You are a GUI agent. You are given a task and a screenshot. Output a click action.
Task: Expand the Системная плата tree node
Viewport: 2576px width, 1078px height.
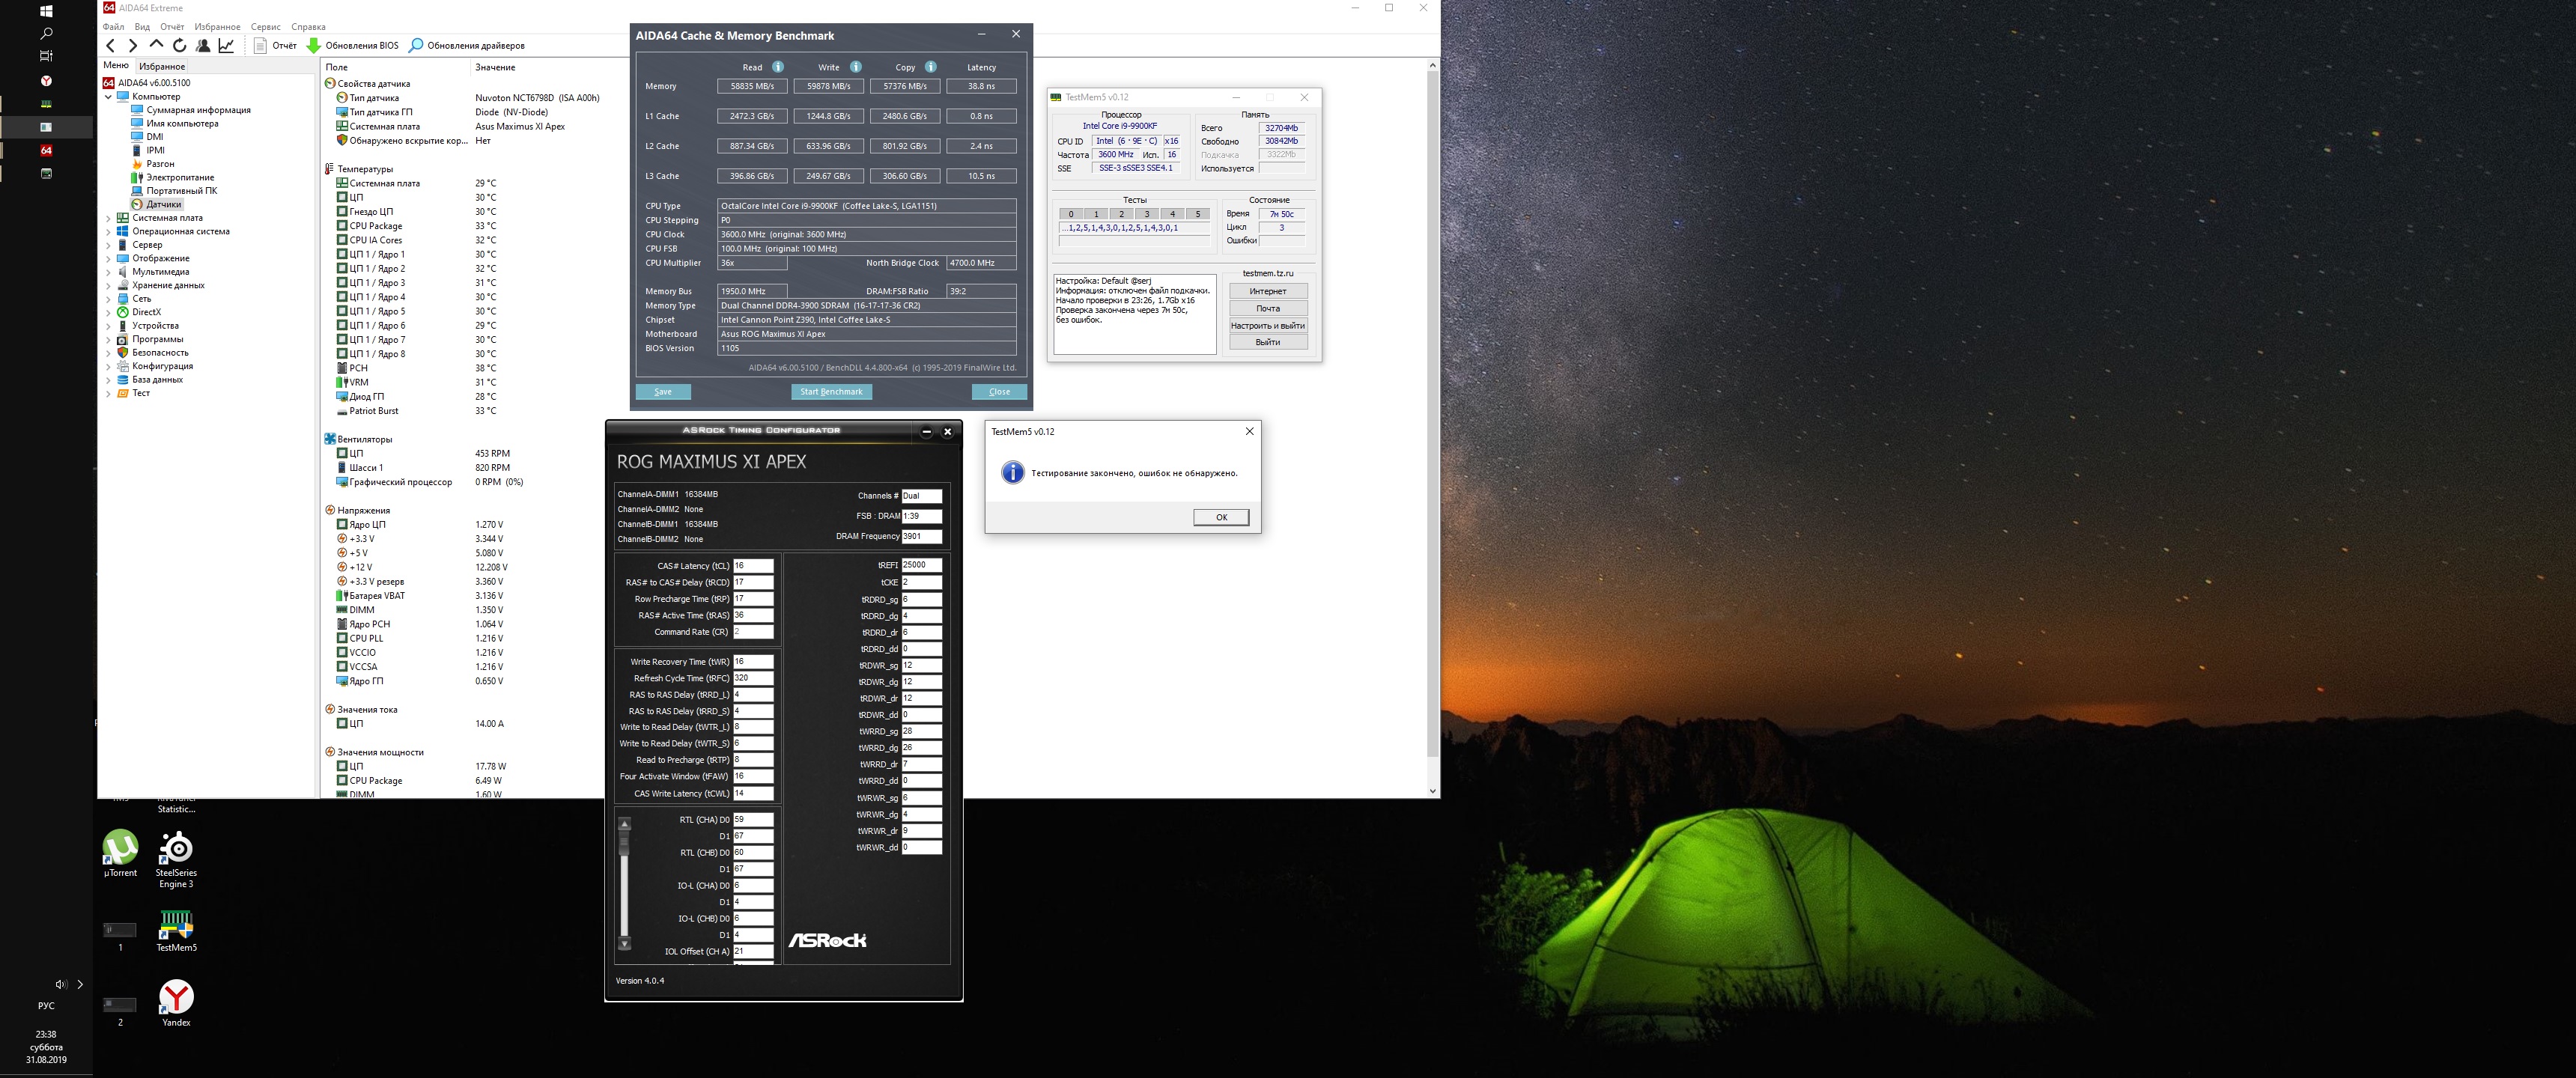[x=108, y=218]
